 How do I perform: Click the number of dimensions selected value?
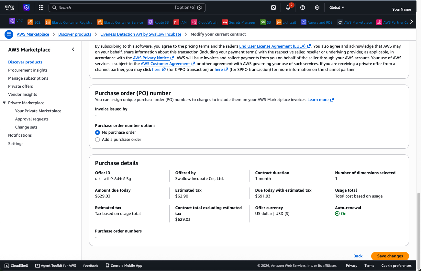tap(336, 179)
